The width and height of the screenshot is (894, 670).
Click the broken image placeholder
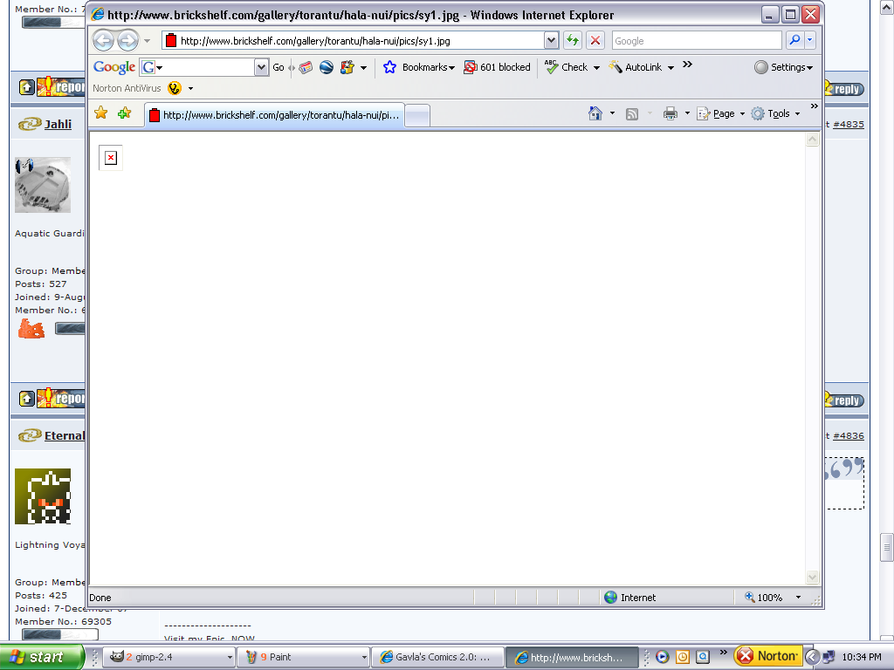[111, 158]
